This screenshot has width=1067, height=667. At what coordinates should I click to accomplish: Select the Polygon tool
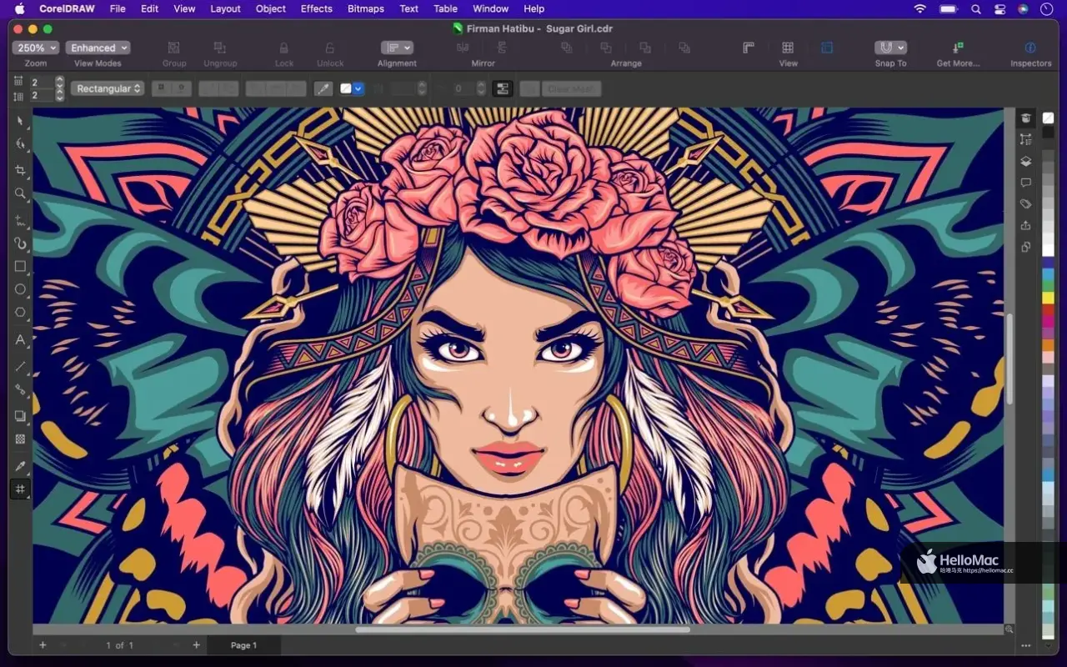point(21,313)
